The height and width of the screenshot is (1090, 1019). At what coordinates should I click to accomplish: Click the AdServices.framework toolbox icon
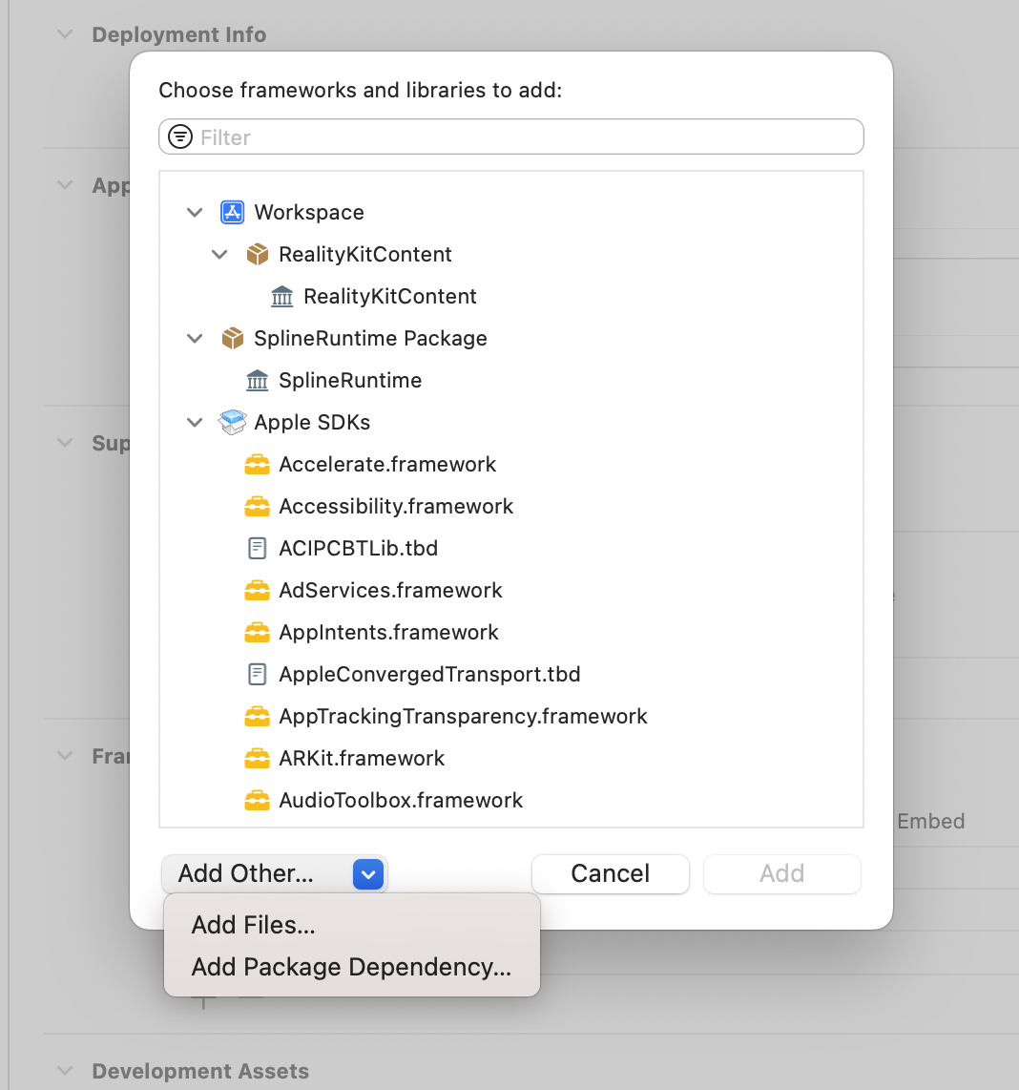(x=258, y=590)
